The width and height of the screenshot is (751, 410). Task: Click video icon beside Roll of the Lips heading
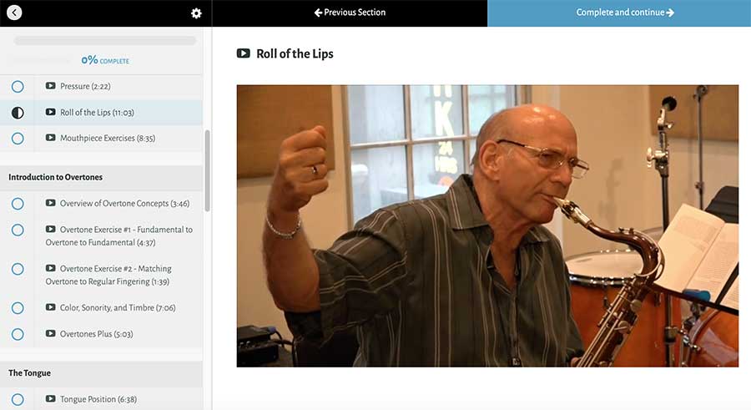click(244, 53)
